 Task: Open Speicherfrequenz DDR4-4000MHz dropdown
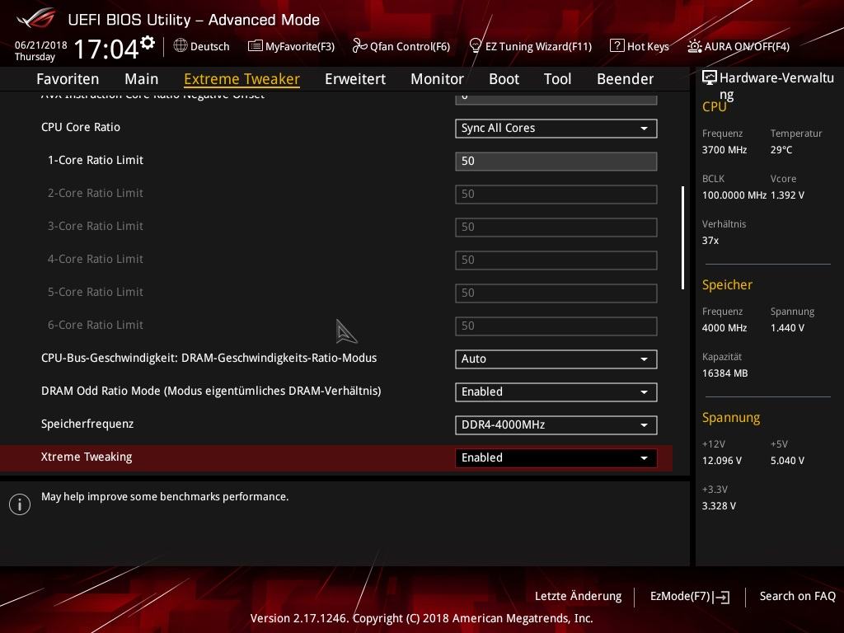pyautogui.click(x=556, y=424)
